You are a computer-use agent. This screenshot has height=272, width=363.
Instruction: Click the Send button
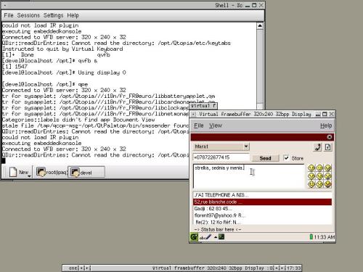pyautogui.click(x=265, y=158)
